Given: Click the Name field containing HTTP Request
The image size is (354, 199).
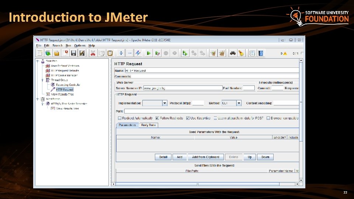Looking at the screenshot, I should (212, 71).
